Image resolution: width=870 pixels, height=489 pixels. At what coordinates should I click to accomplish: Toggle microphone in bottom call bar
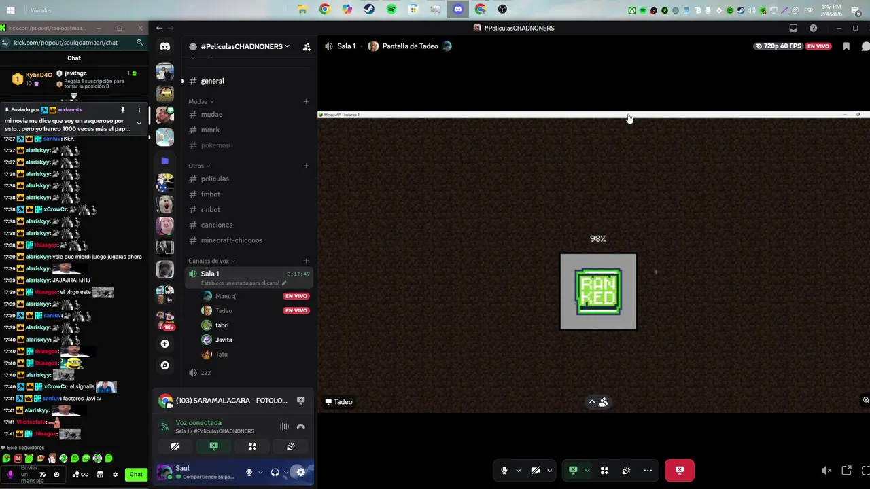(504, 470)
